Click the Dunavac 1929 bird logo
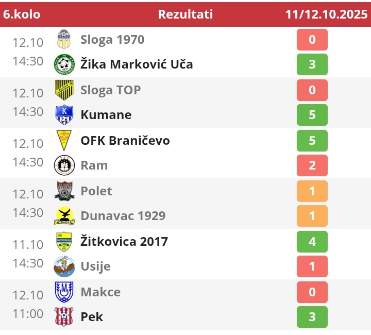 64,216
